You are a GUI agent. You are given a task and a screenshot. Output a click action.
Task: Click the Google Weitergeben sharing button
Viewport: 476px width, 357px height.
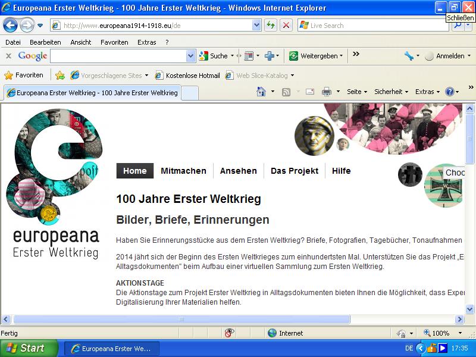tap(316, 55)
